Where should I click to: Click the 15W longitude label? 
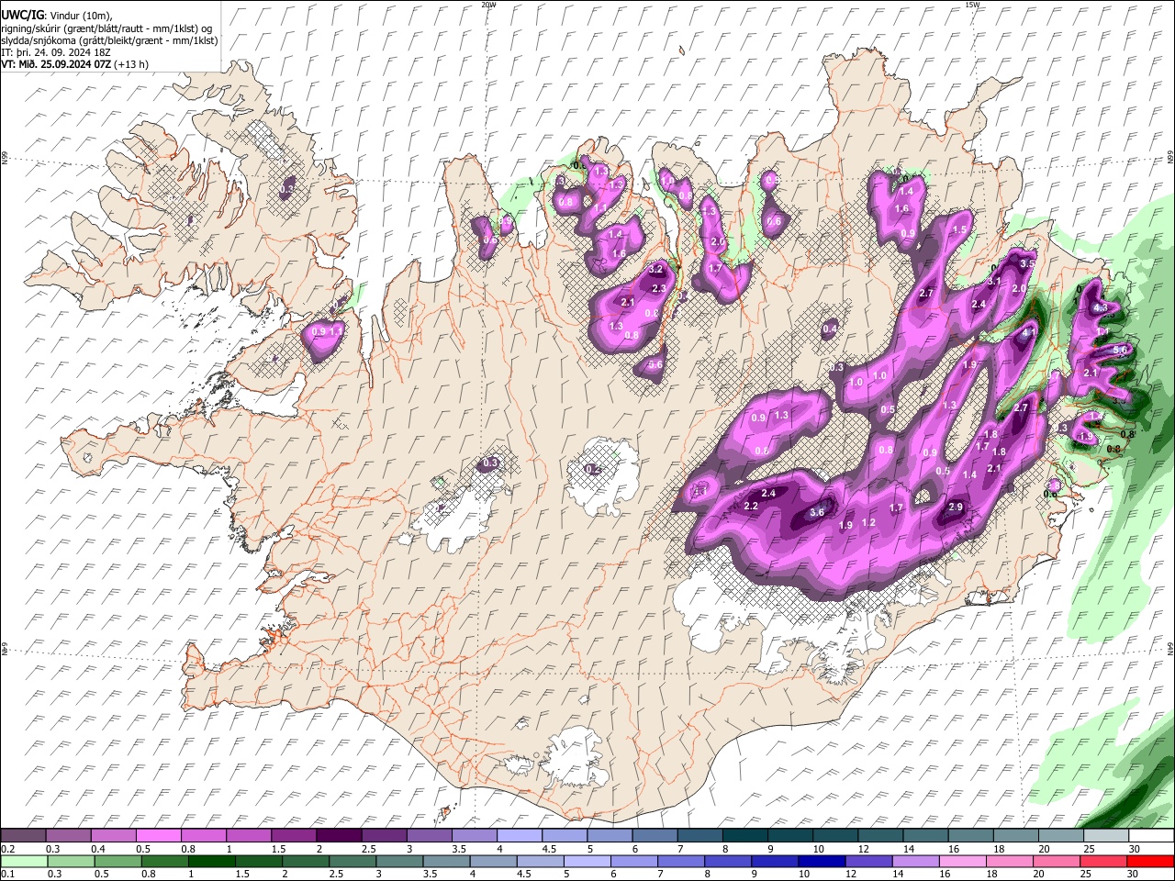click(x=972, y=5)
